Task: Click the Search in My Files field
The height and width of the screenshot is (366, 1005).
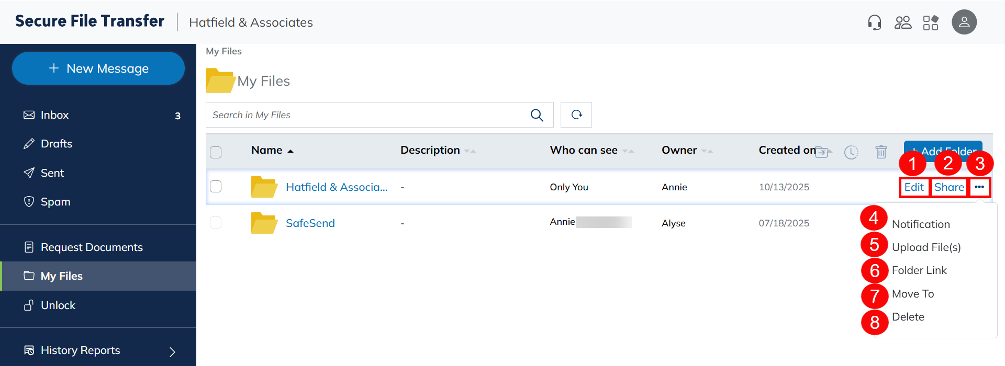Action: pos(366,115)
